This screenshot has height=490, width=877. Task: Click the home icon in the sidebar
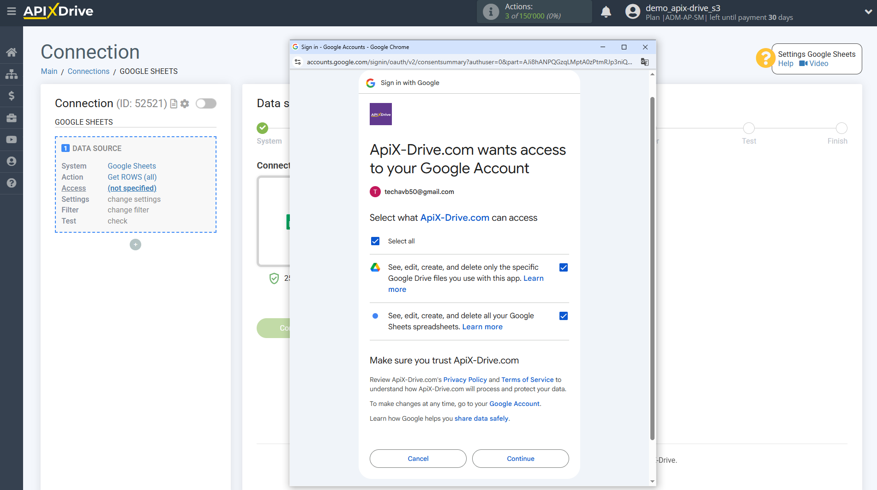click(x=12, y=52)
